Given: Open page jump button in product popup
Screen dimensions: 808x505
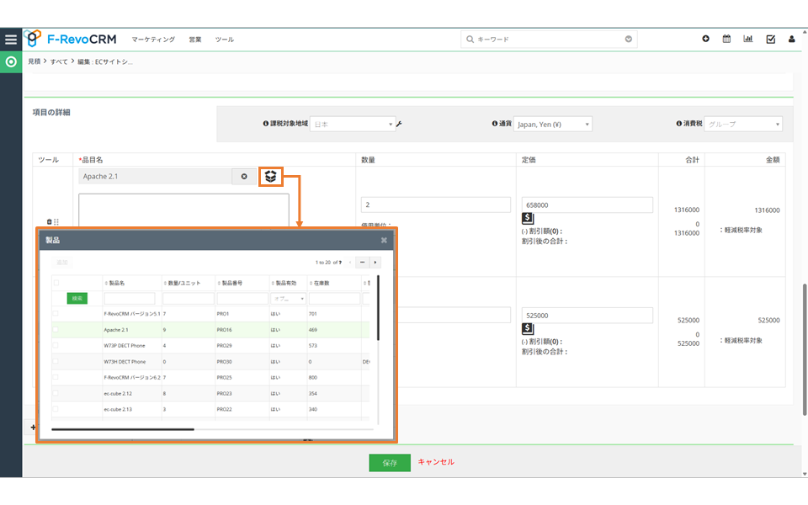Looking at the screenshot, I should click(362, 263).
